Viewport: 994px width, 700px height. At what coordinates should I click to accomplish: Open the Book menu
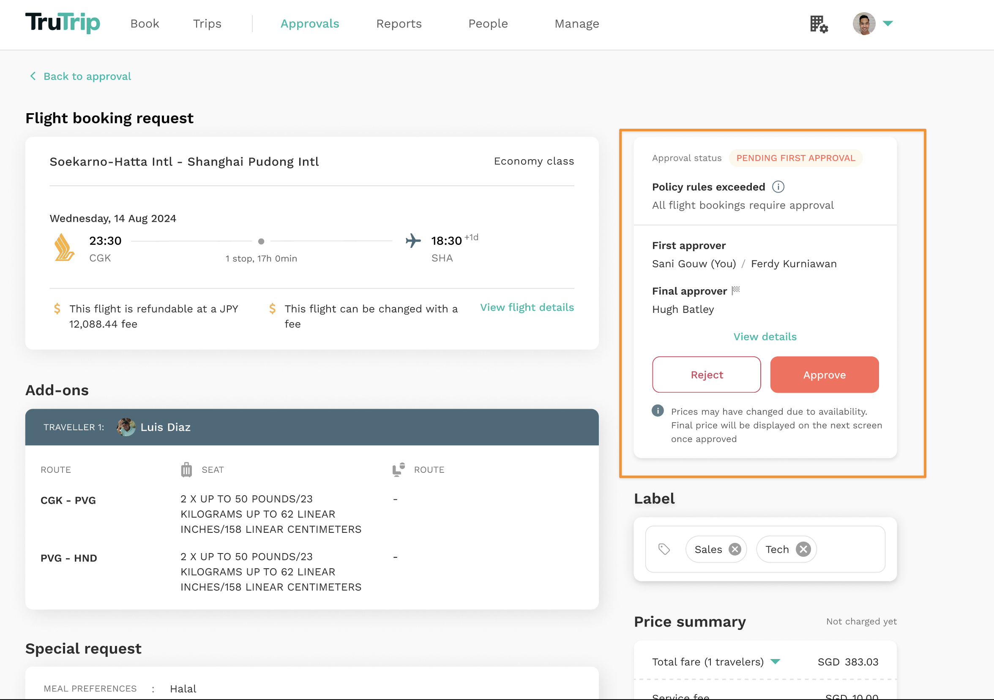coord(145,24)
